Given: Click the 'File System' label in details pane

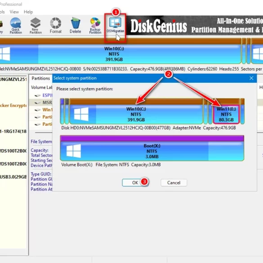Looking at the screenshot, I should pos(41,142).
